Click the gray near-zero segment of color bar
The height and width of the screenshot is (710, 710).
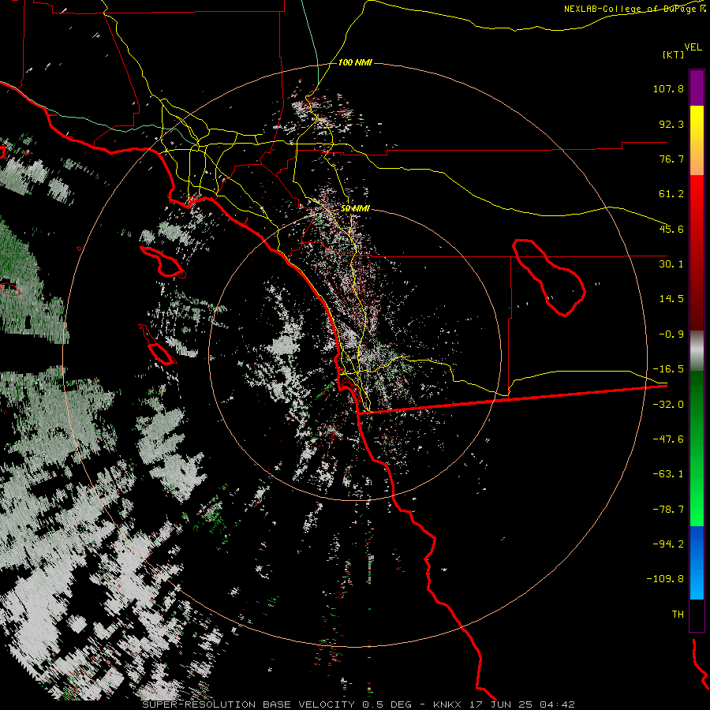(697, 351)
